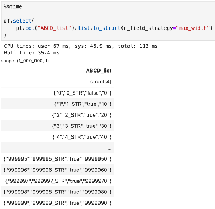
Task: Click the shape (1_000_000, 1) label
Action: point(25,61)
